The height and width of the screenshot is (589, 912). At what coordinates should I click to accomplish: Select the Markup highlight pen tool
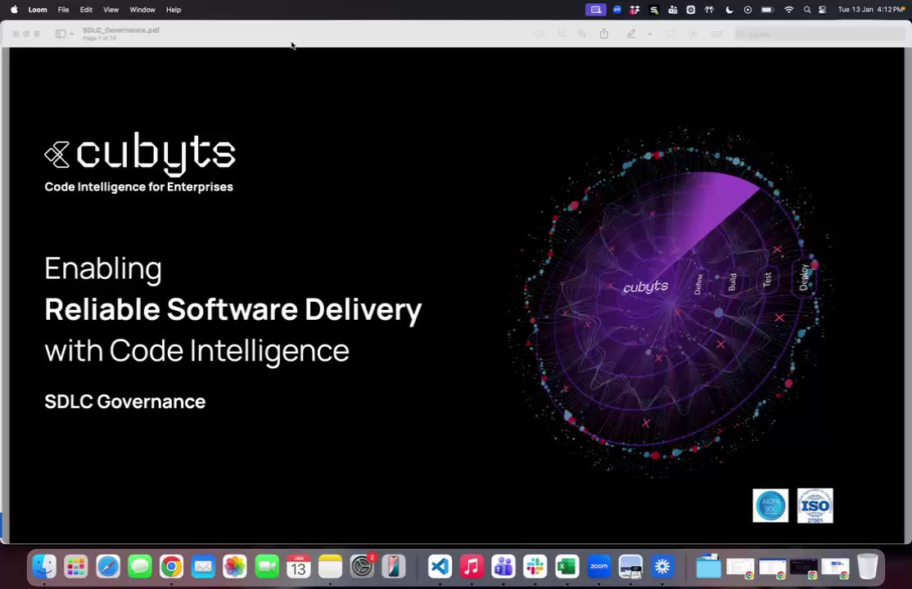click(x=631, y=34)
